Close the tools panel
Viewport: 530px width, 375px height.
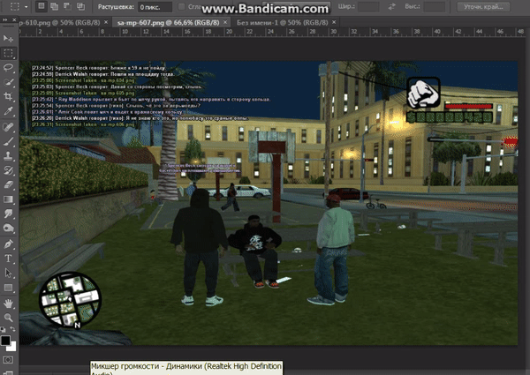tap(14, 20)
